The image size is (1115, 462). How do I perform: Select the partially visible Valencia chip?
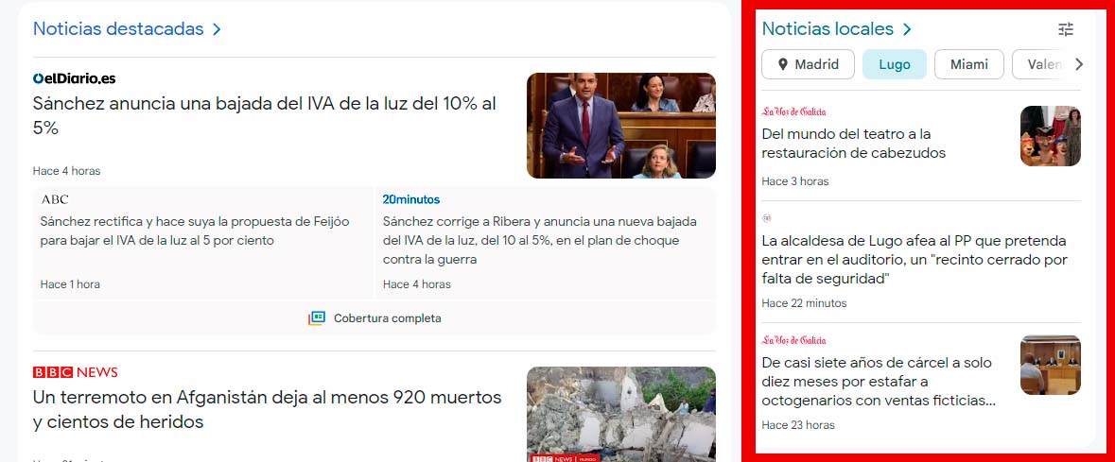[1038, 64]
